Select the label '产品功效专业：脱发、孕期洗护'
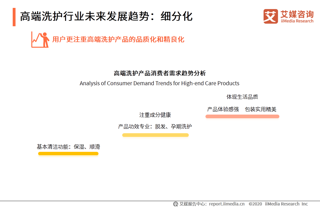320x208 pixels. point(155,126)
